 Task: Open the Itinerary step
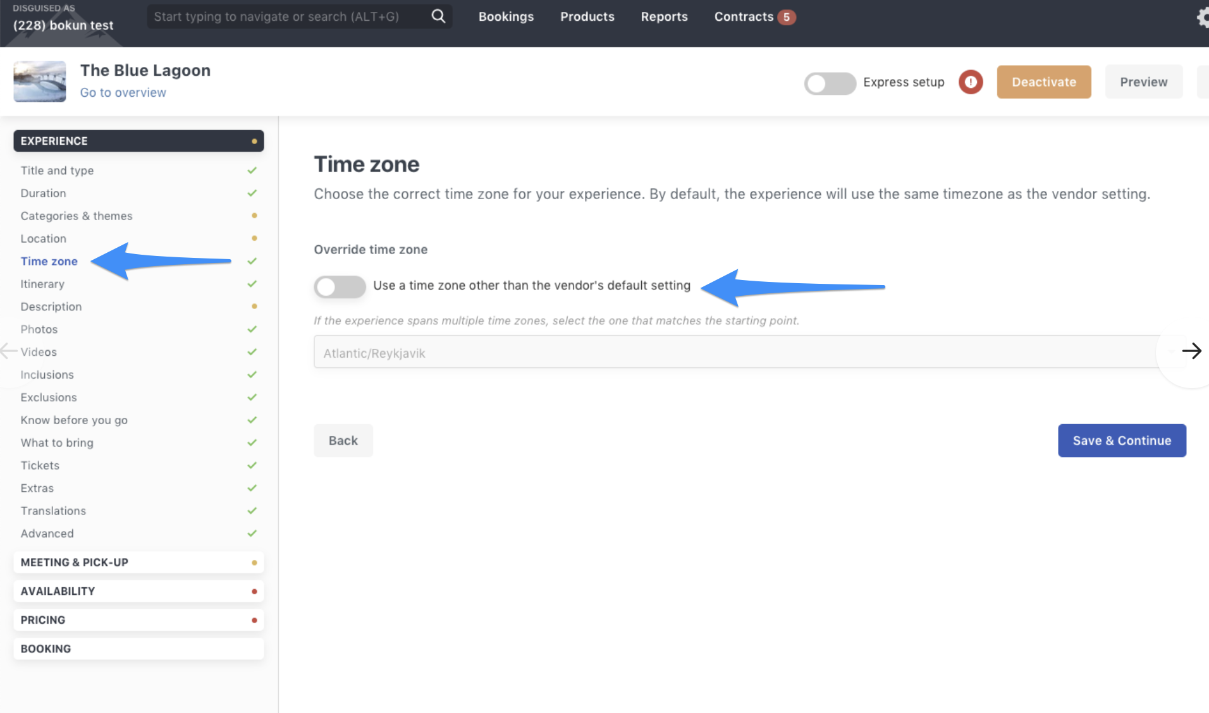point(42,284)
